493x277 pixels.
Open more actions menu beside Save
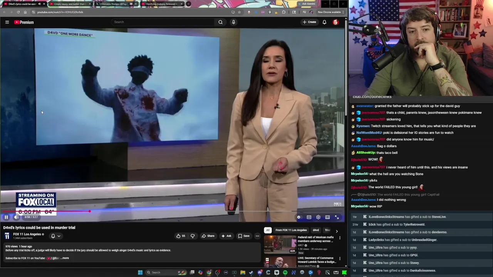point(257,236)
